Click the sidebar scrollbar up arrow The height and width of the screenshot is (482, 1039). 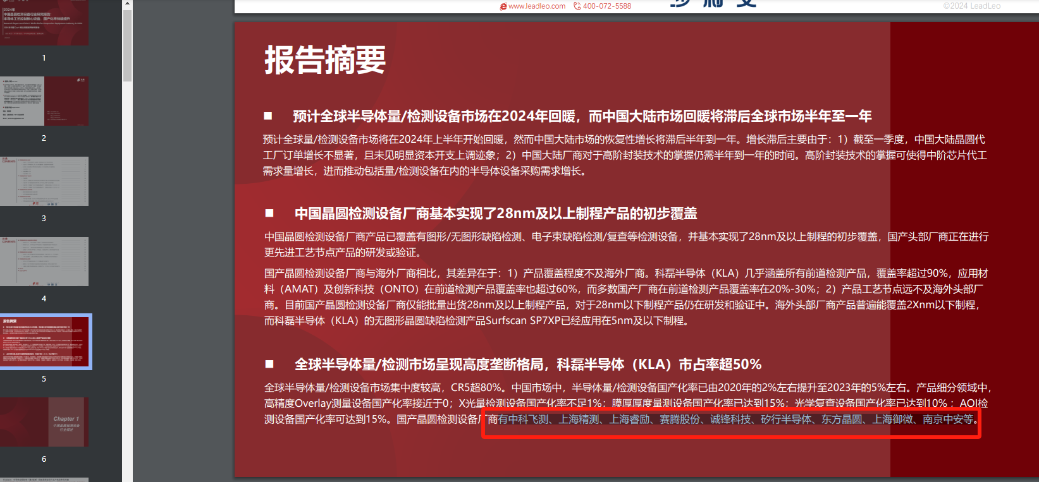[x=128, y=4]
